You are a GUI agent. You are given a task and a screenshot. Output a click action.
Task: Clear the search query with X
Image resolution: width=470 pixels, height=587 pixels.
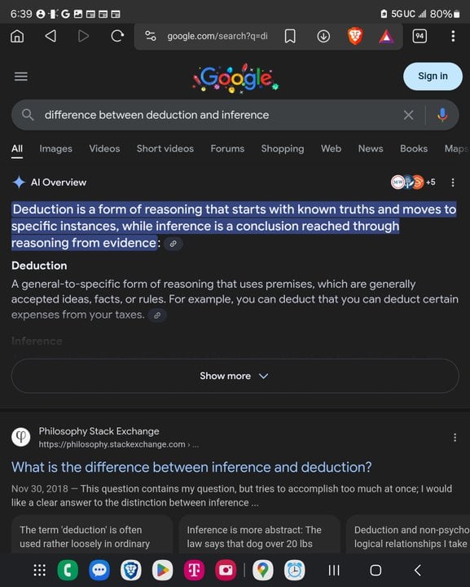coord(408,115)
